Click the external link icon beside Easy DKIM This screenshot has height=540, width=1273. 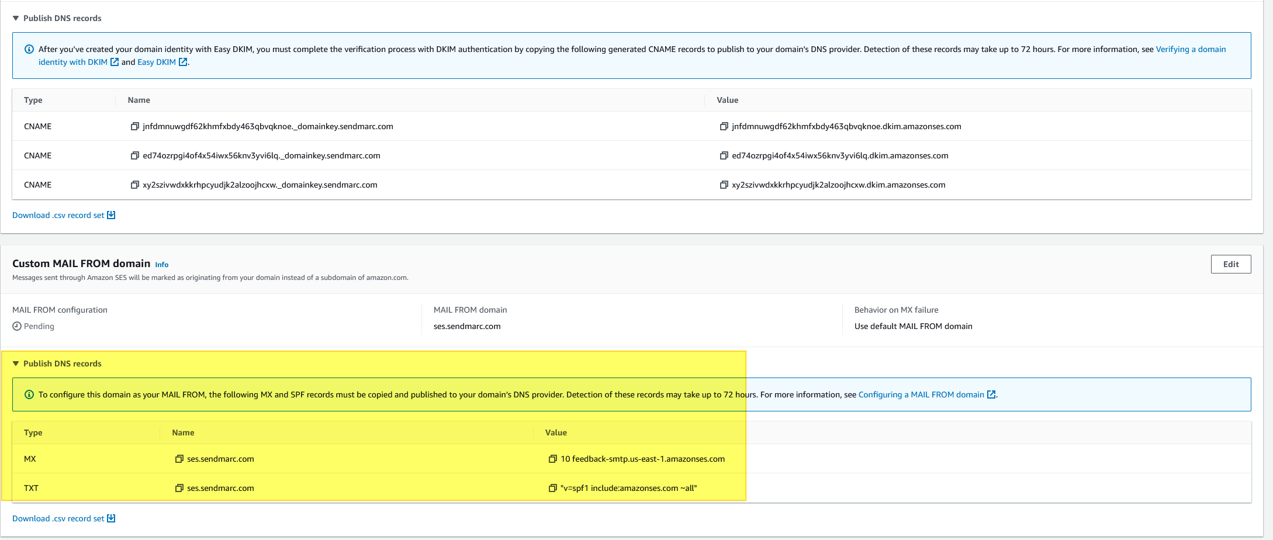click(x=182, y=62)
